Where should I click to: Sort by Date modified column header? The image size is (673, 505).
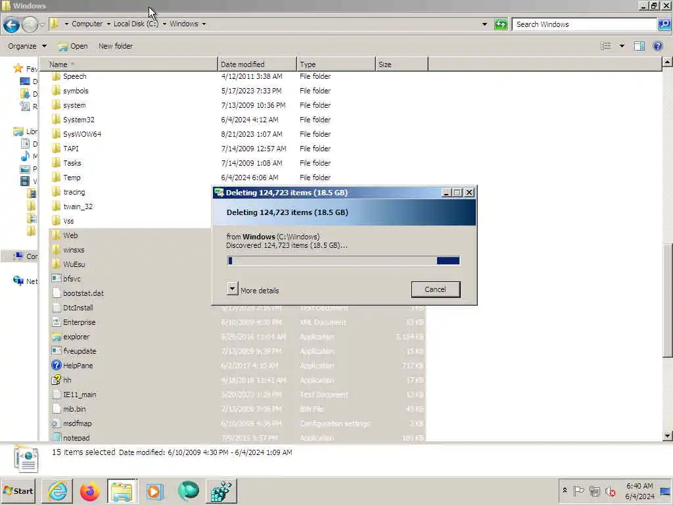pos(257,64)
